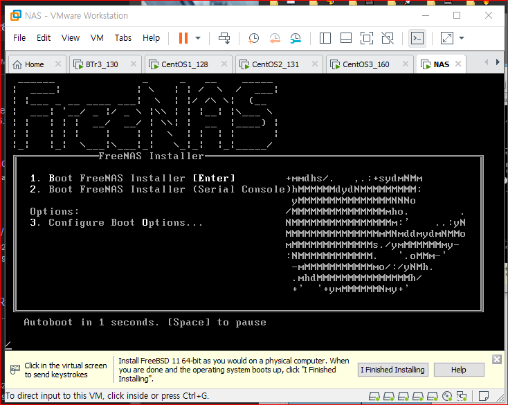The image size is (508, 405).
Task: Open the Edit menu
Action: tap(44, 38)
